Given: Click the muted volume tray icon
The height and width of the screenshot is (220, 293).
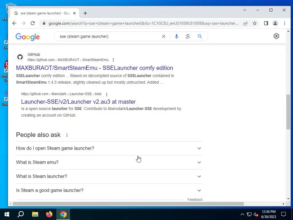Looking at the screenshot, I should click(x=256, y=214).
